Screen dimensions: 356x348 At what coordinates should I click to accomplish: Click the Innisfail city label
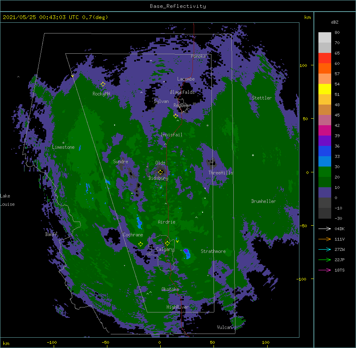point(171,135)
